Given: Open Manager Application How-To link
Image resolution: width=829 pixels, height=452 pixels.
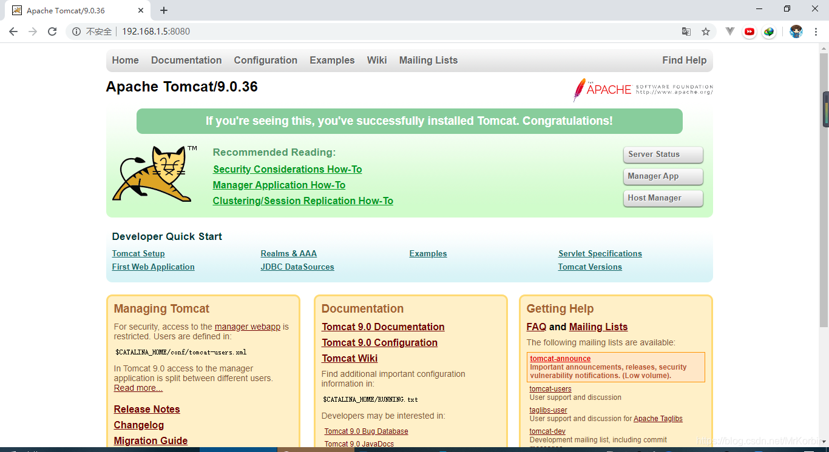Looking at the screenshot, I should [279, 185].
